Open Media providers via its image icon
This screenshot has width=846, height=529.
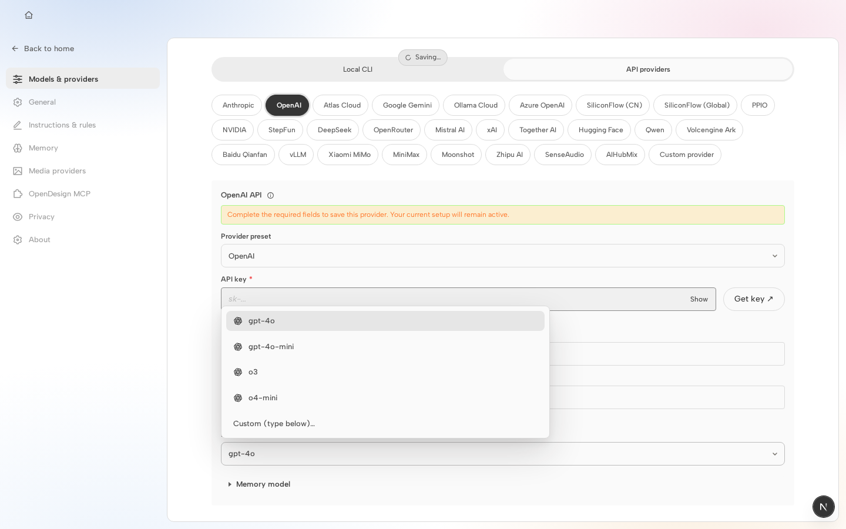pos(18,171)
